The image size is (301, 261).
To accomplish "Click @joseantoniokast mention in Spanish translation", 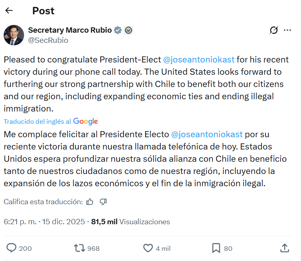I will [206, 134].
